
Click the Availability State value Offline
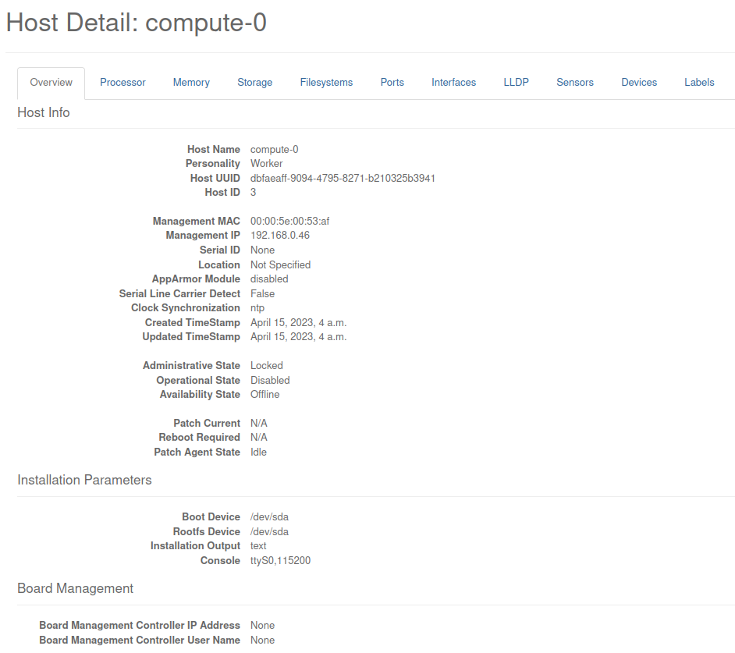(x=265, y=395)
